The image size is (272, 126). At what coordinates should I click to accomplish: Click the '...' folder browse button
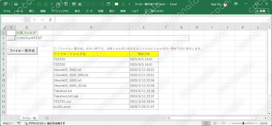(11, 38)
